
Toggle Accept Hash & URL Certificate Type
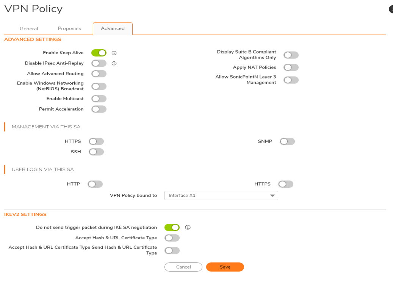pyautogui.click(x=172, y=238)
